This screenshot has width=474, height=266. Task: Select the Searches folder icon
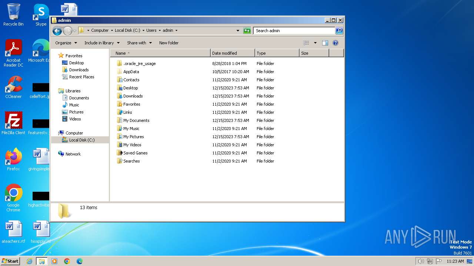[119, 161]
